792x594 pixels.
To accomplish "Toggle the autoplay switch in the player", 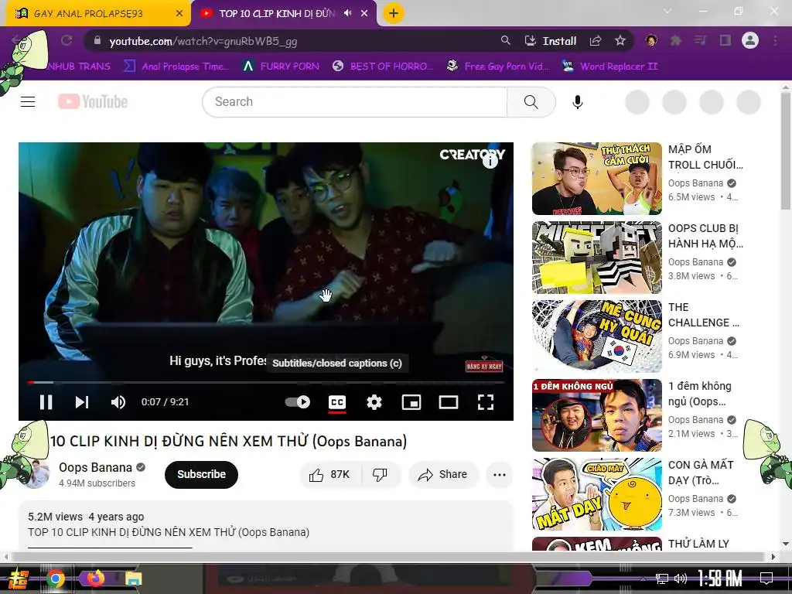I will point(298,402).
